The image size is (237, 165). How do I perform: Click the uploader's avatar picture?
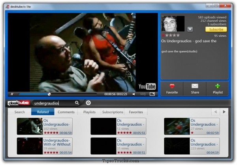click(173, 24)
